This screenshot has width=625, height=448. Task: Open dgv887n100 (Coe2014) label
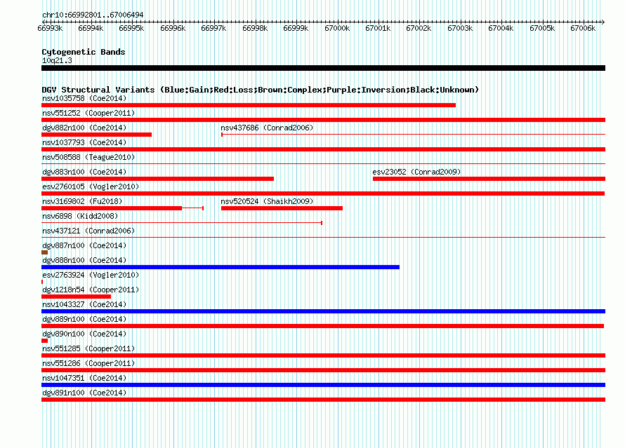click(x=84, y=245)
